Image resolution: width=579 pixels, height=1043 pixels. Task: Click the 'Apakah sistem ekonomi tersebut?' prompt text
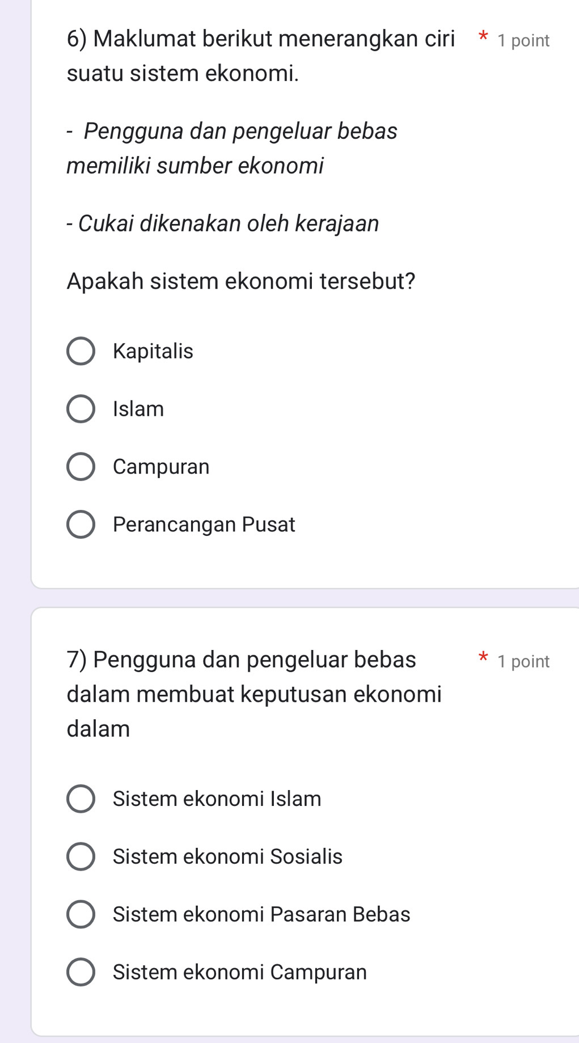pyautogui.click(x=241, y=281)
